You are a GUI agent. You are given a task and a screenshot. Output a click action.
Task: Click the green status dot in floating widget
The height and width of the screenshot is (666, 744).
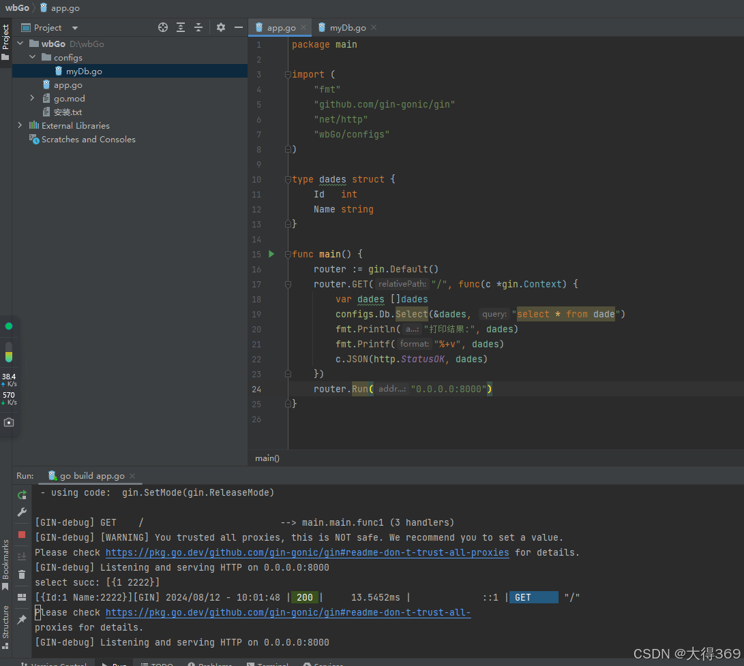pyautogui.click(x=9, y=326)
